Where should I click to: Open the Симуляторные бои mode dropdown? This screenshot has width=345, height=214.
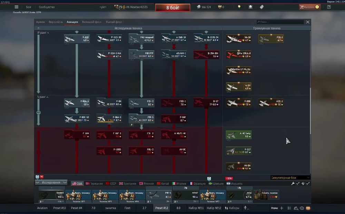point(290,178)
